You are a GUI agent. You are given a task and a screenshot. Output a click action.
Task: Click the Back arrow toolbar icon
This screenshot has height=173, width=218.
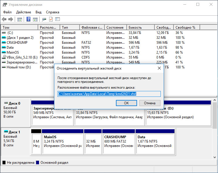[x=4, y=19]
